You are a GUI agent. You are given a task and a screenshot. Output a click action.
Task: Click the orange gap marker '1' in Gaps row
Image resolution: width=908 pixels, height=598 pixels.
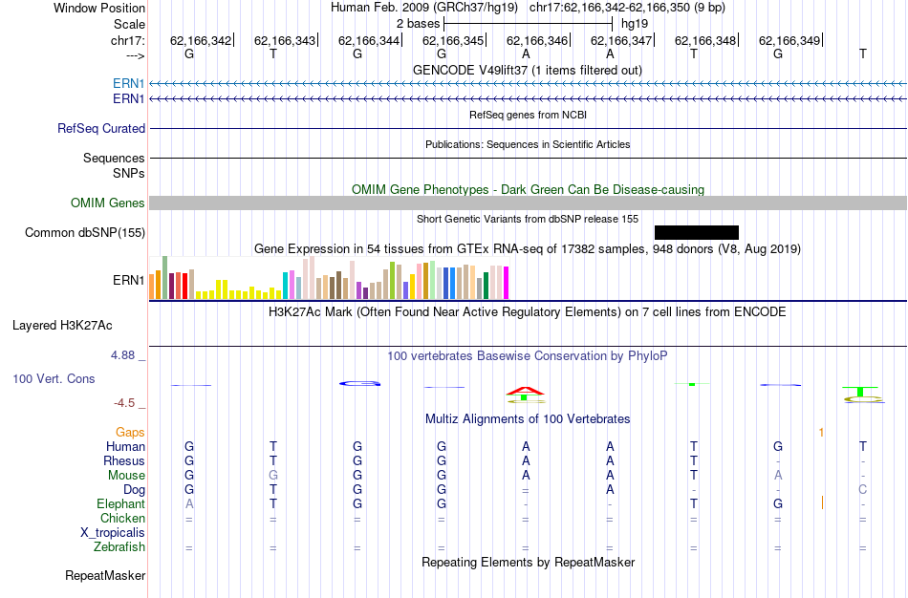pos(821,433)
